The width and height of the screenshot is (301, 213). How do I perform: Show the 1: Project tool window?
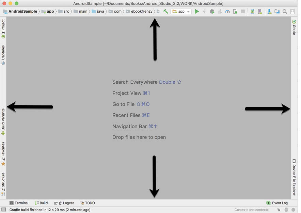click(x=3, y=29)
